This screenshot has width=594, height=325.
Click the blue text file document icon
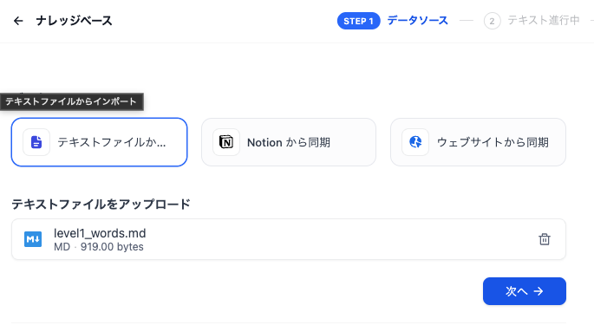tap(36, 142)
